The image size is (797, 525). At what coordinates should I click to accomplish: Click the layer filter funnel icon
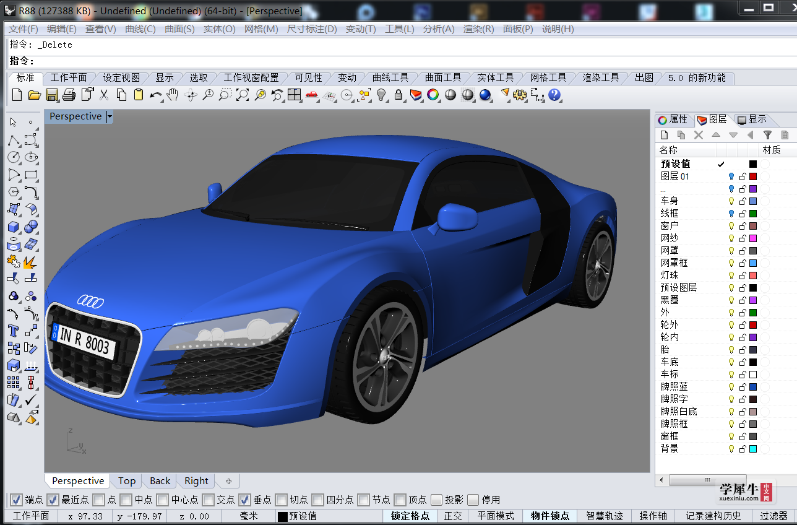pos(767,134)
